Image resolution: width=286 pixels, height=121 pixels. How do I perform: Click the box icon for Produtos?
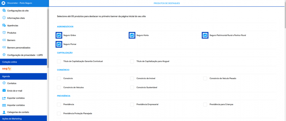[4, 33]
